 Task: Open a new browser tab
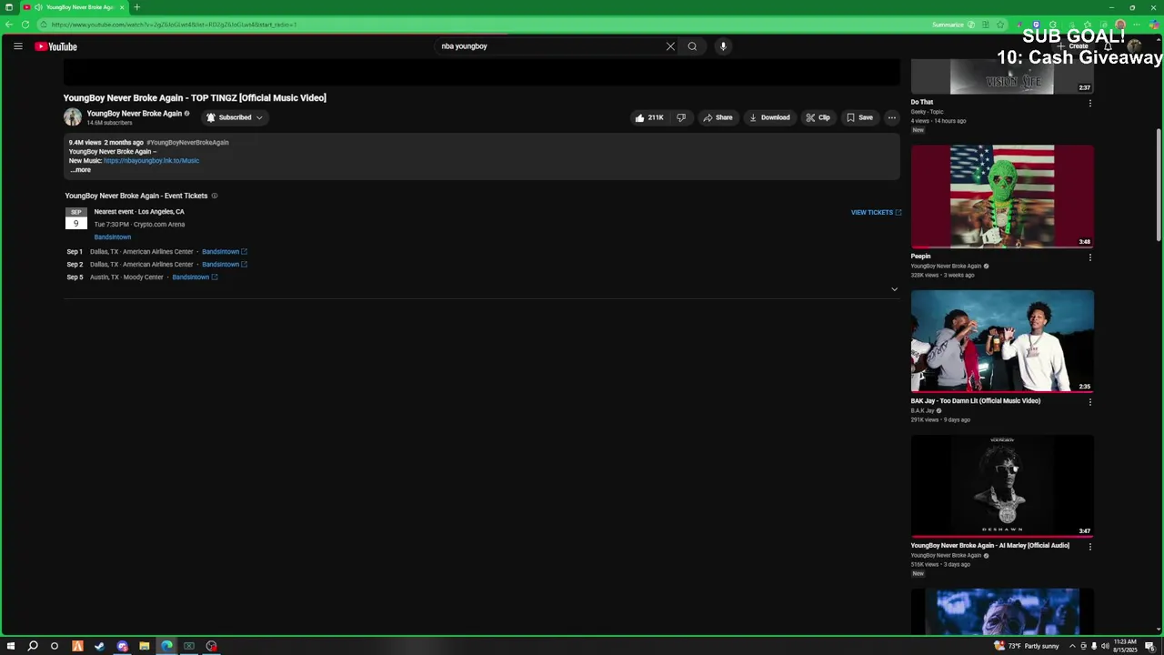click(136, 7)
